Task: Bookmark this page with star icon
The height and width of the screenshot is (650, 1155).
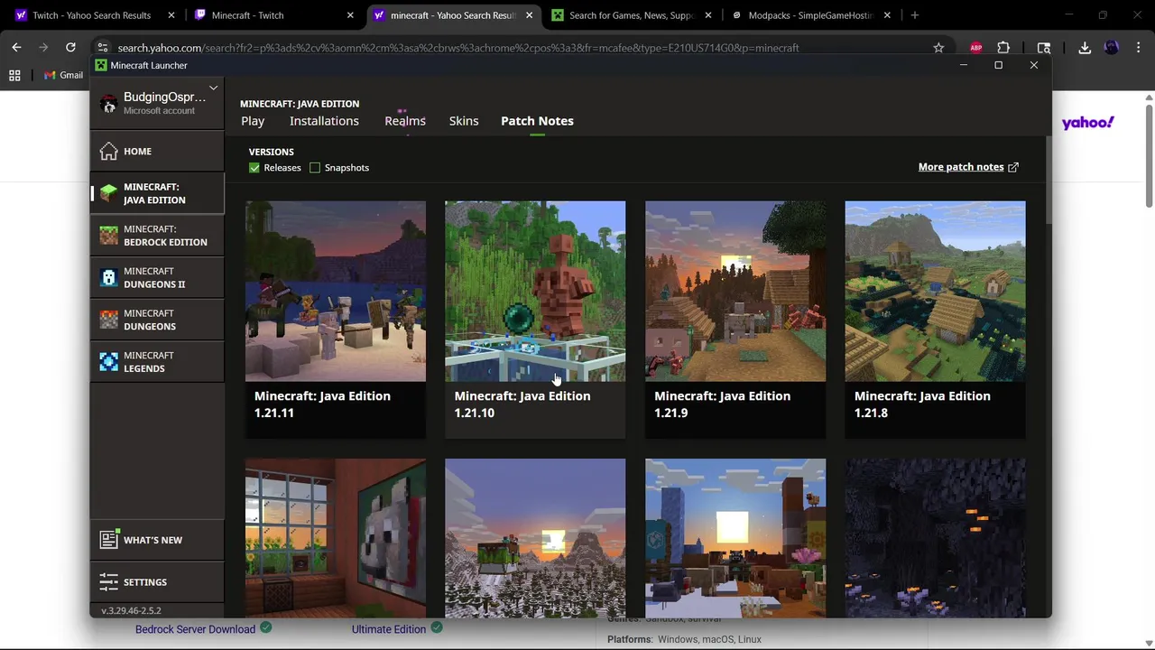Action: tap(938, 48)
